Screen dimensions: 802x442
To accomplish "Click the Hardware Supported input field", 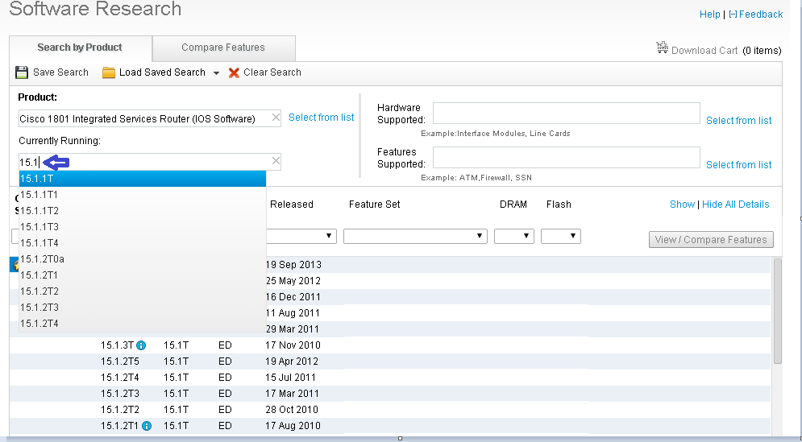I will point(566,113).
